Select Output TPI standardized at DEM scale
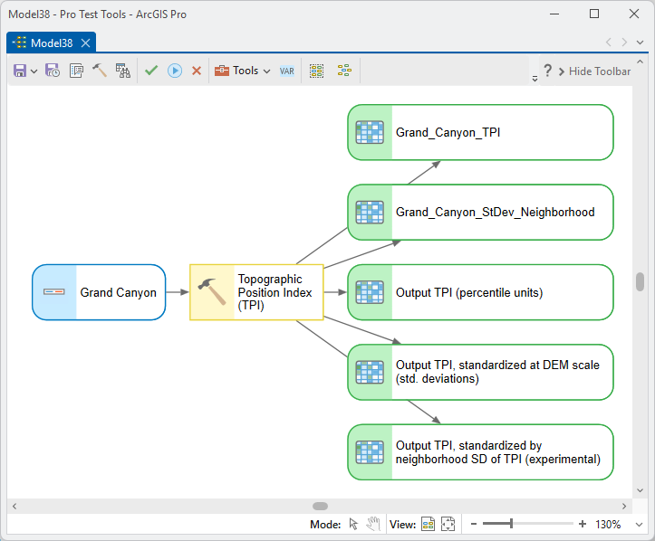Image resolution: width=655 pixels, height=541 pixels. pyautogui.click(x=480, y=372)
